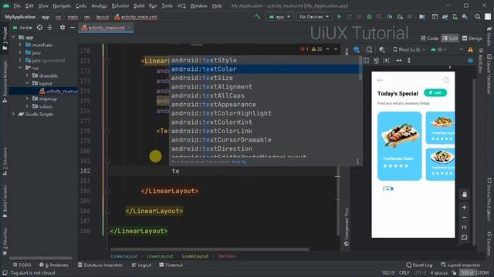
Task: Click the night mode icon in preview toolbar
Action: click(x=382, y=49)
